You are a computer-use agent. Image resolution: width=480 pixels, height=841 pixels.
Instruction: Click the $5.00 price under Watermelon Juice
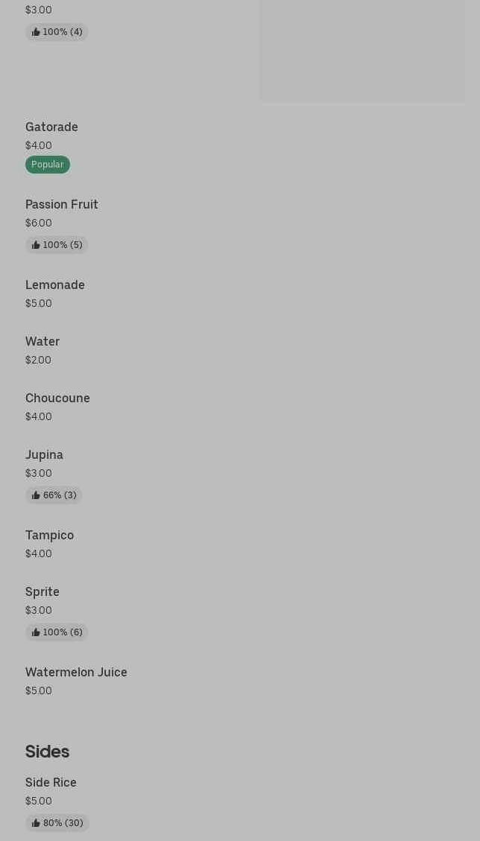pyautogui.click(x=39, y=691)
